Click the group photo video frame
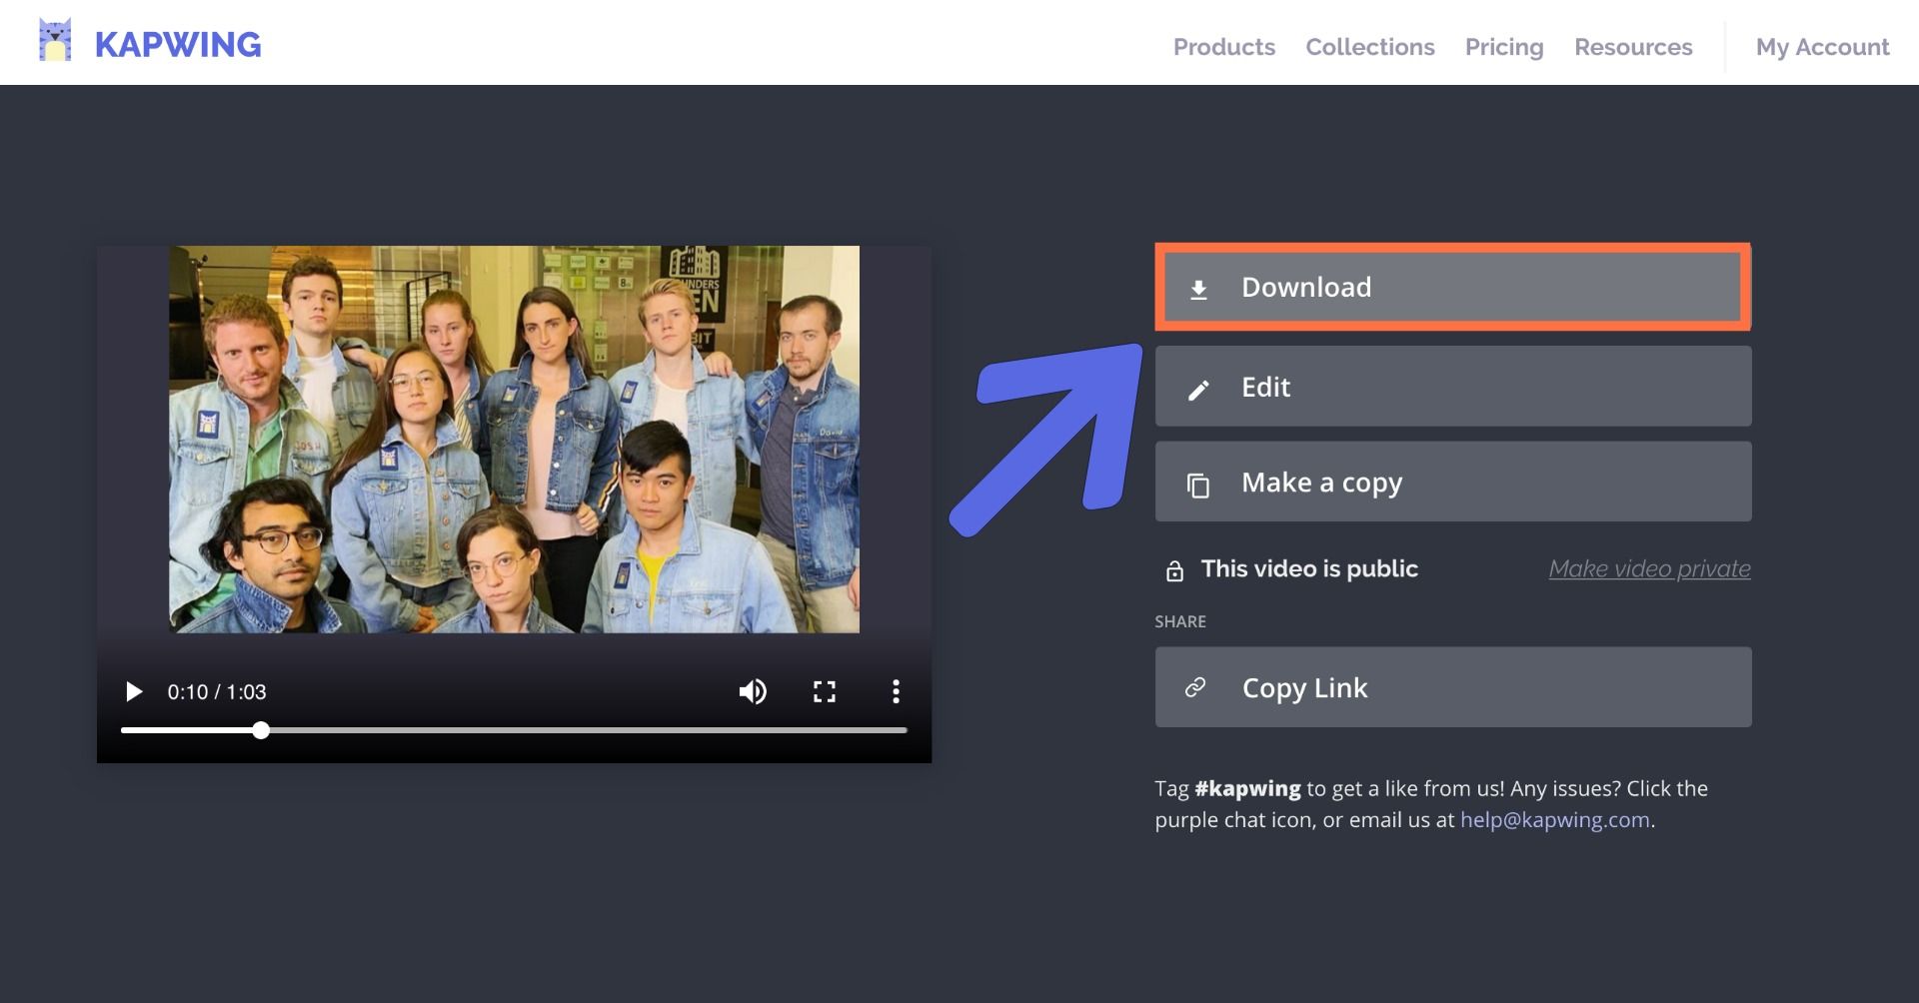1919x1003 pixels. click(x=514, y=439)
